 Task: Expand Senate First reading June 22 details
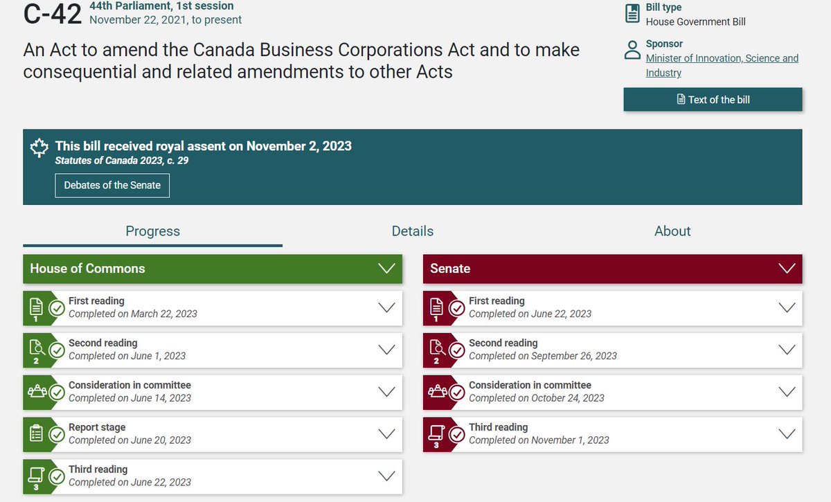pos(787,307)
